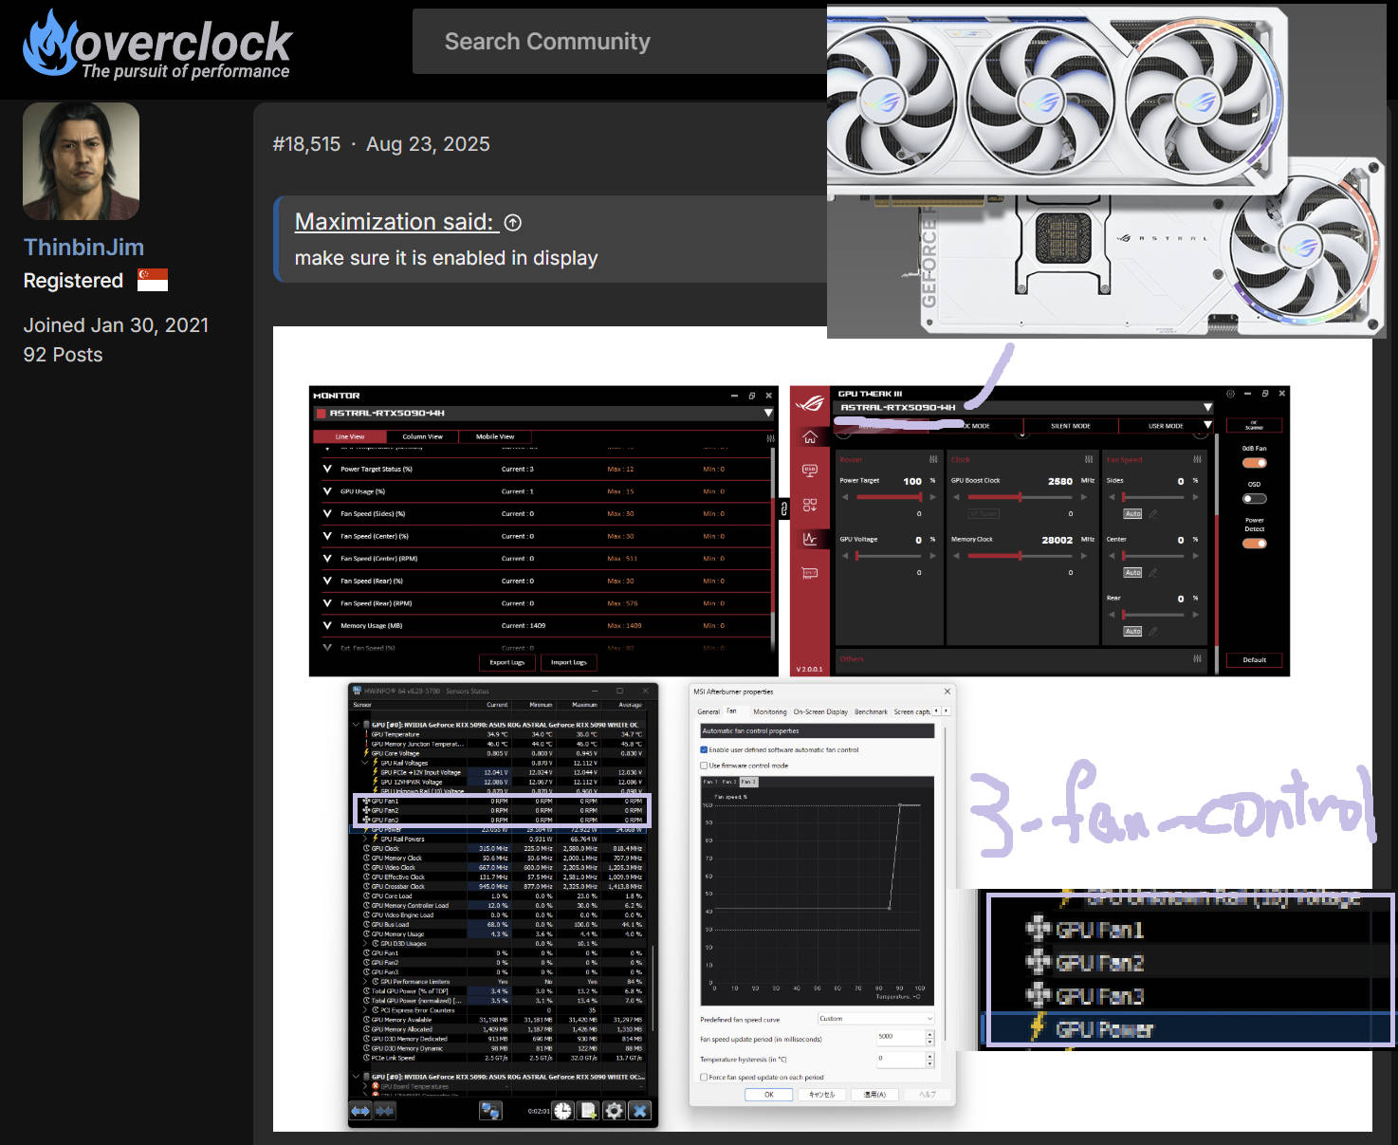
Task: Click the HWiNFO log file icon
Action: click(588, 1111)
